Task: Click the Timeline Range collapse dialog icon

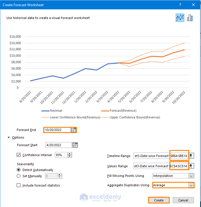Action: click(191, 156)
